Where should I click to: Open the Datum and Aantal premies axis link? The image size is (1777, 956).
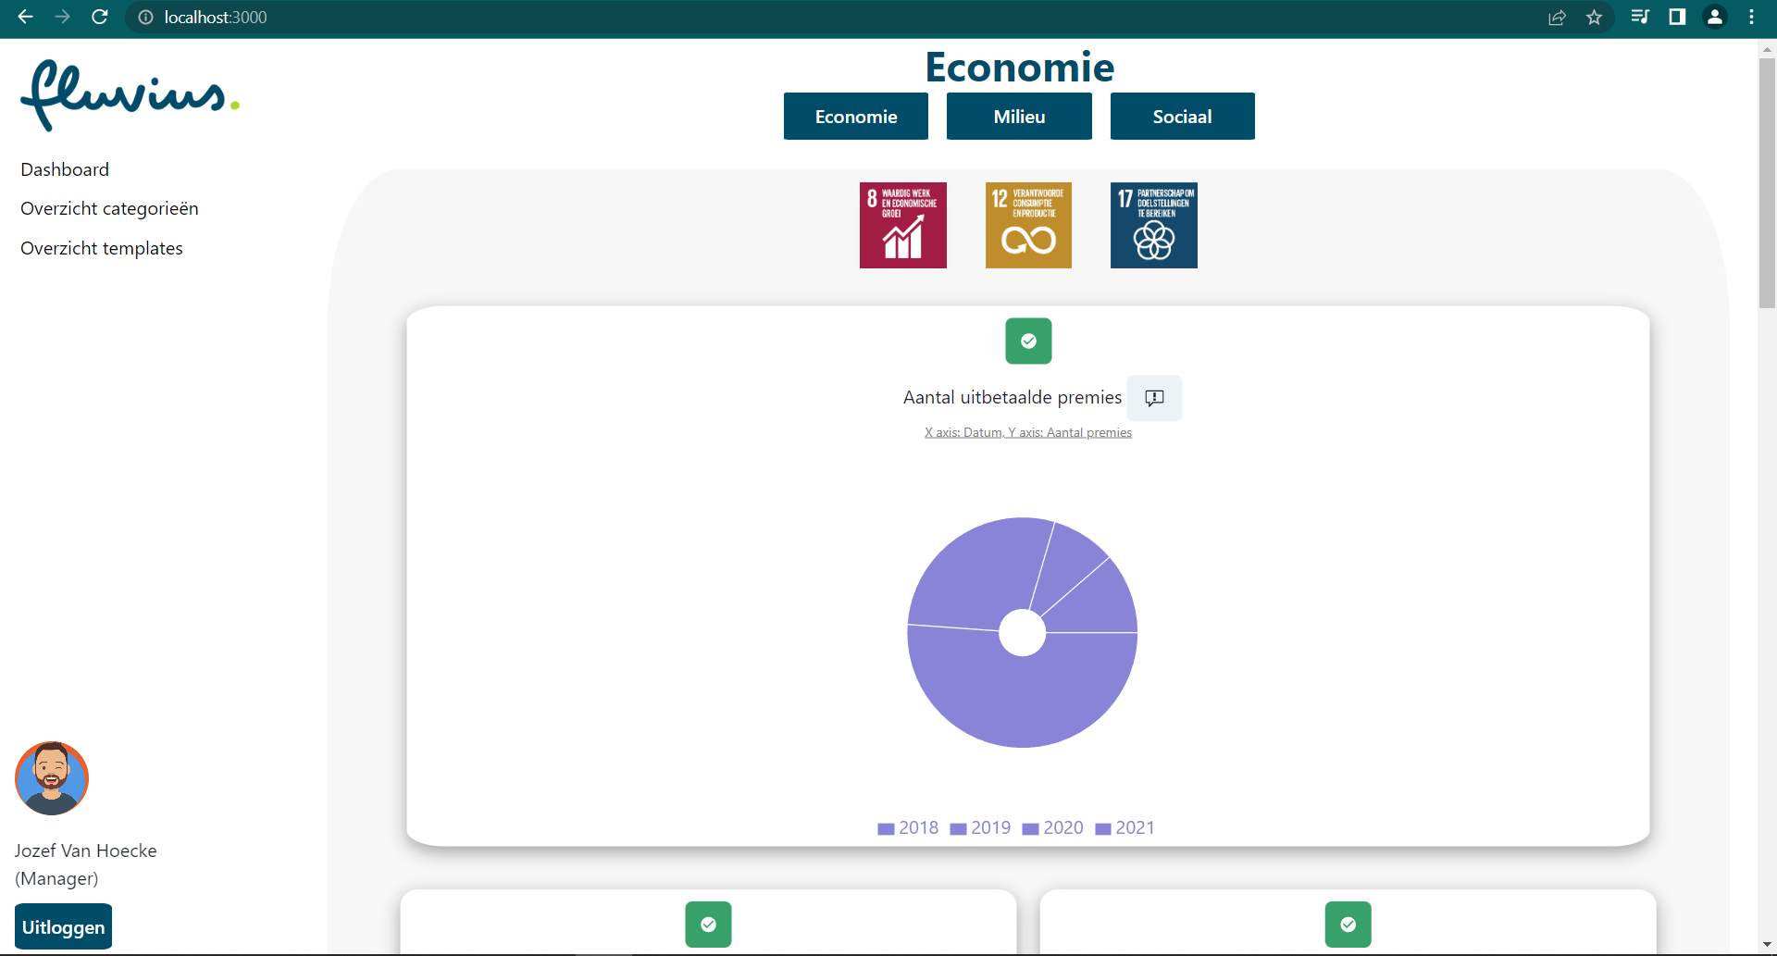(1027, 431)
